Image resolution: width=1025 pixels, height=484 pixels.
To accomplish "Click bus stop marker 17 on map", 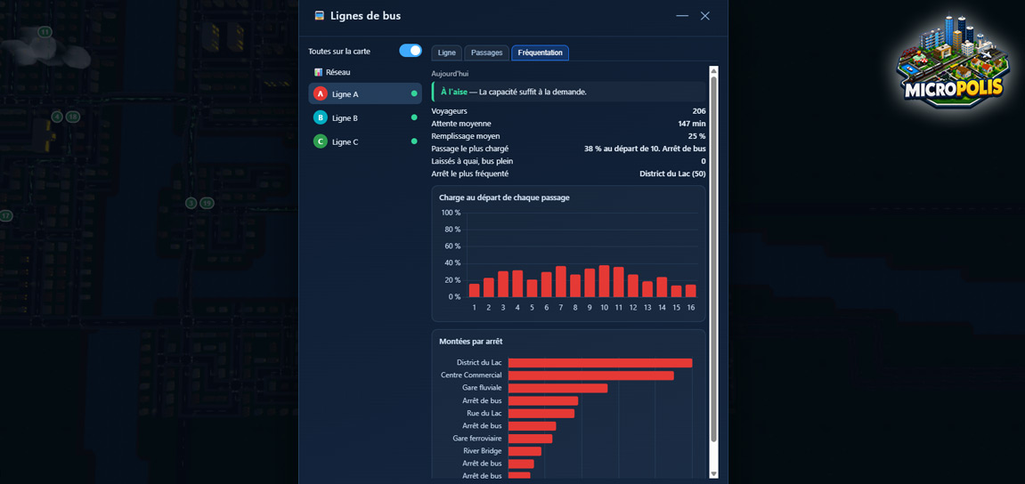I will click(x=5, y=215).
